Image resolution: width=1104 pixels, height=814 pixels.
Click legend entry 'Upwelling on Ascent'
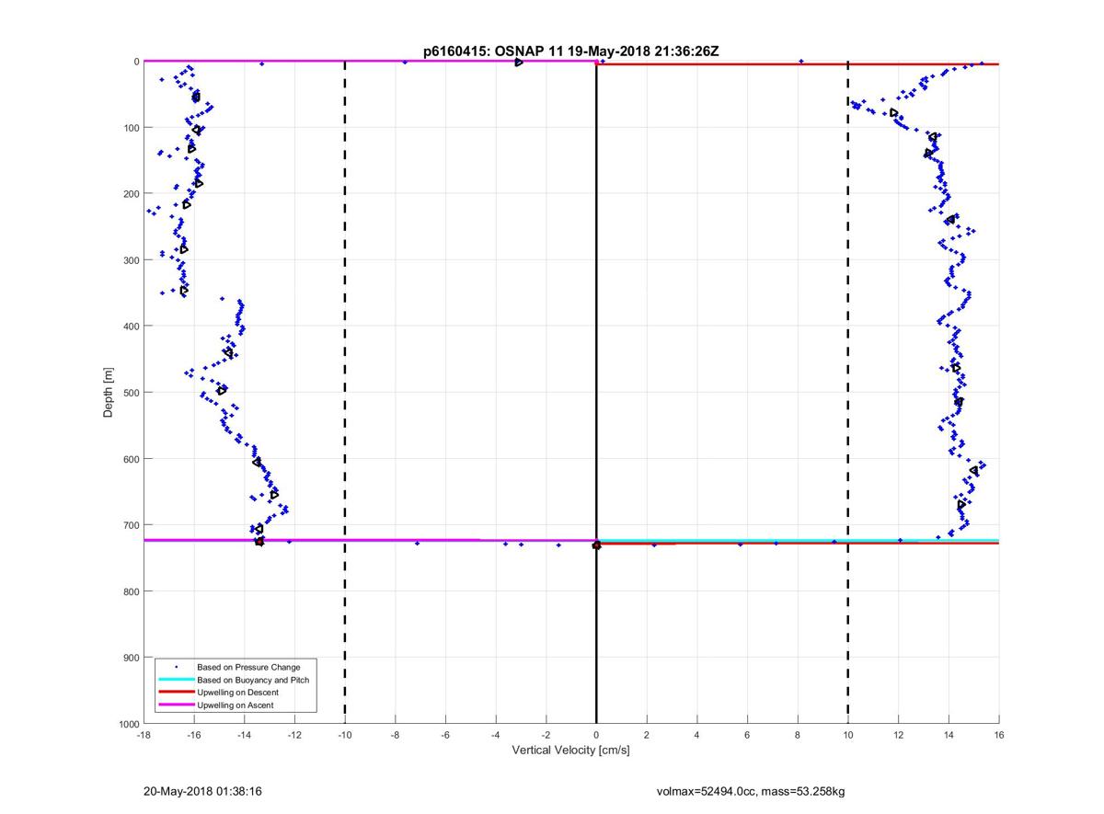[235, 705]
